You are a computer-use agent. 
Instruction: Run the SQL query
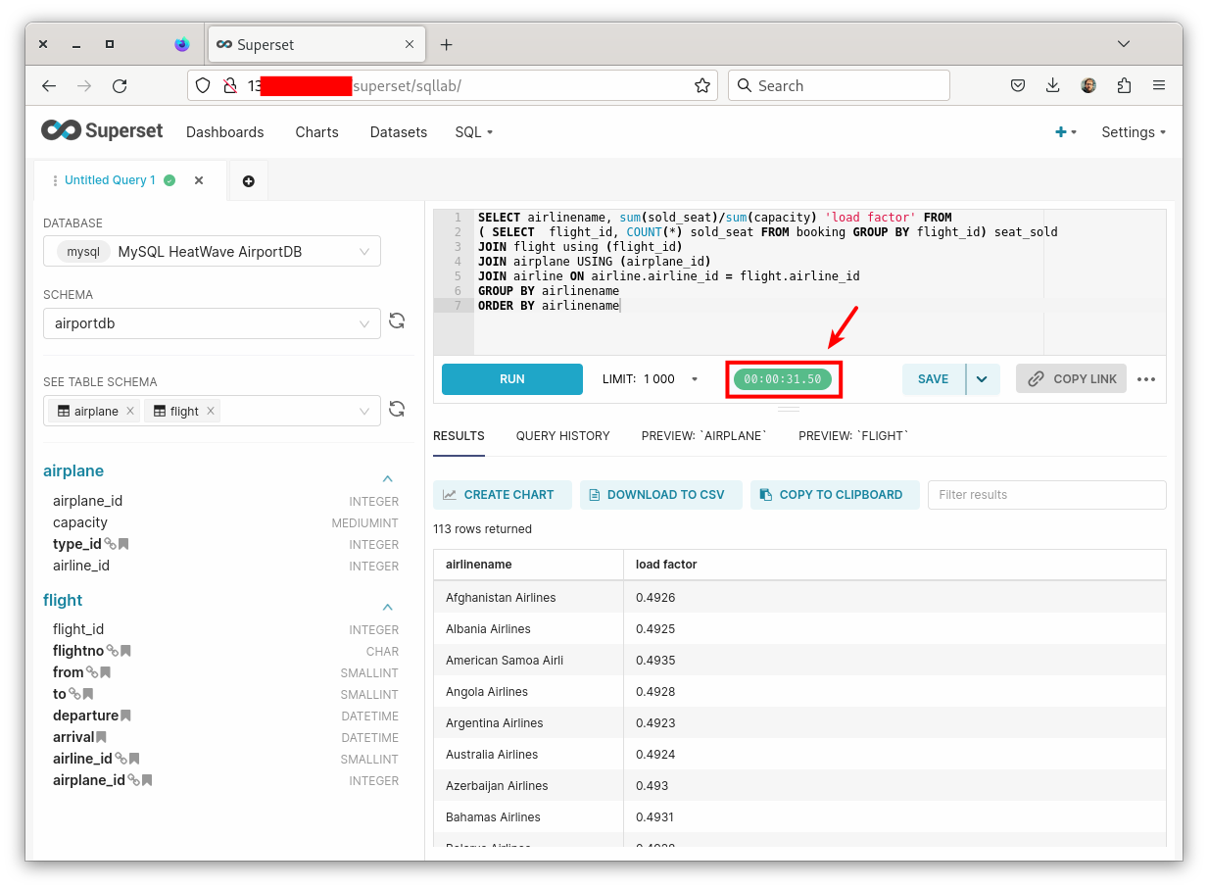(x=512, y=379)
